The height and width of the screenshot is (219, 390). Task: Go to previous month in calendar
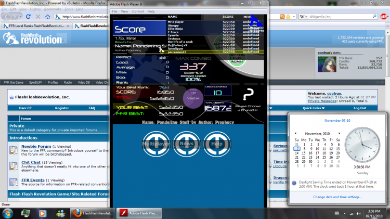click(x=295, y=133)
